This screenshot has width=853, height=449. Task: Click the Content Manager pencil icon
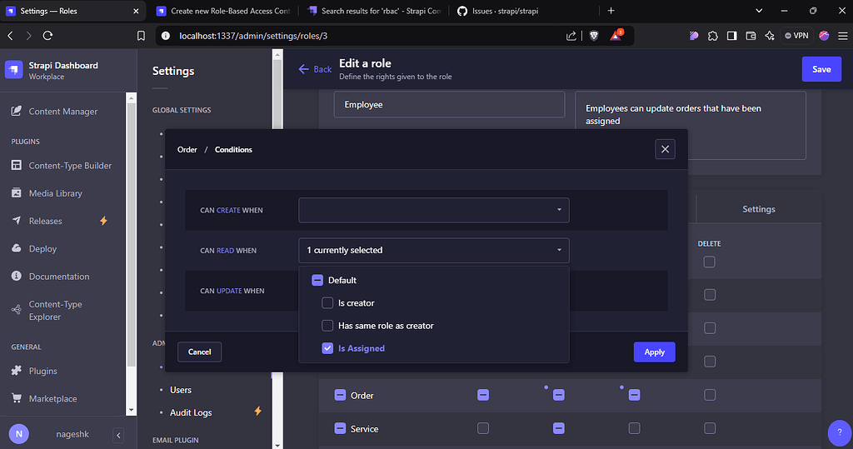(x=16, y=112)
